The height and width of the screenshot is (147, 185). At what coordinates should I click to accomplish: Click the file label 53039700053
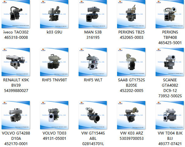pos(131,138)
